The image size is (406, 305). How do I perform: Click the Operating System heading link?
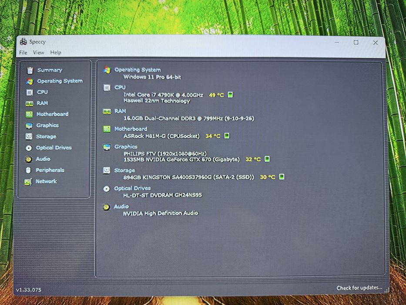coord(138,70)
